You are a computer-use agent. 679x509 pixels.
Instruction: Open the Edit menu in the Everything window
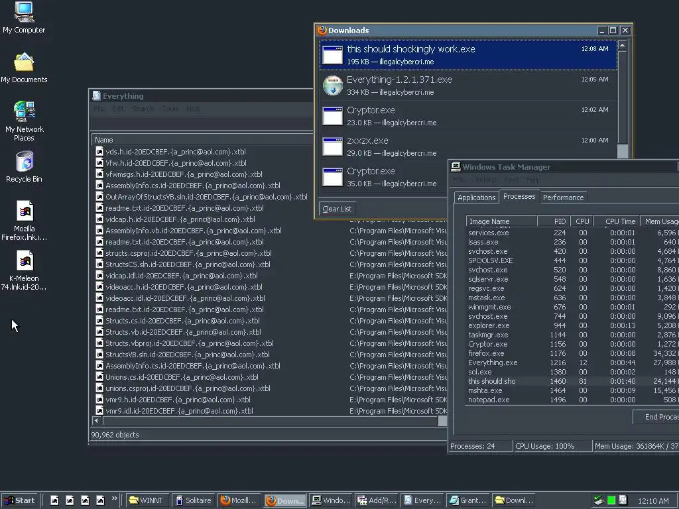coord(118,109)
